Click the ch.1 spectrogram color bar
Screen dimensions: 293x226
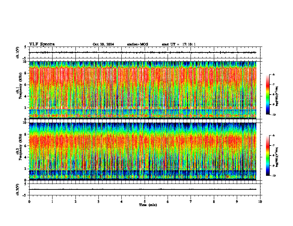(267, 95)
